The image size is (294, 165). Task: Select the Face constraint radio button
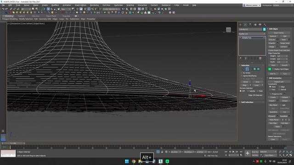(x=270, y=90)
